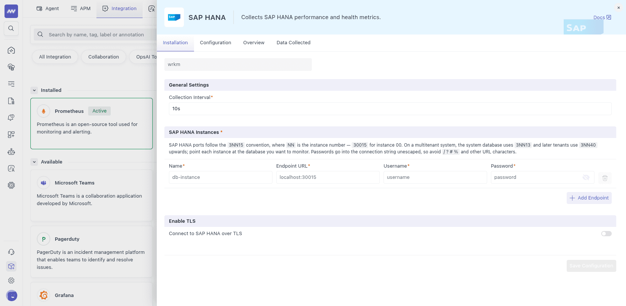Click the Name field with db-instance placeholder
626x306 pixels.
pyautogui.click(x=221, y=177)
